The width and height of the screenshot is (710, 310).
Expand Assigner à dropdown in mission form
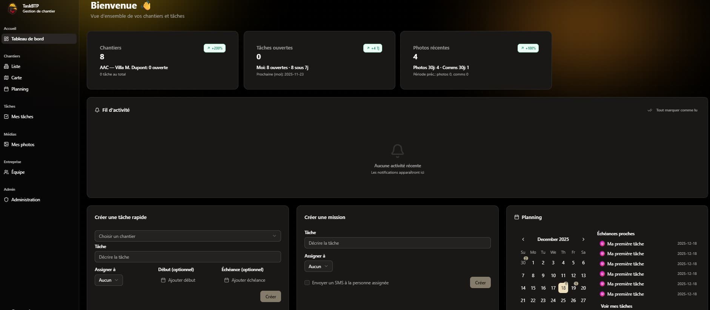point(318,267)
